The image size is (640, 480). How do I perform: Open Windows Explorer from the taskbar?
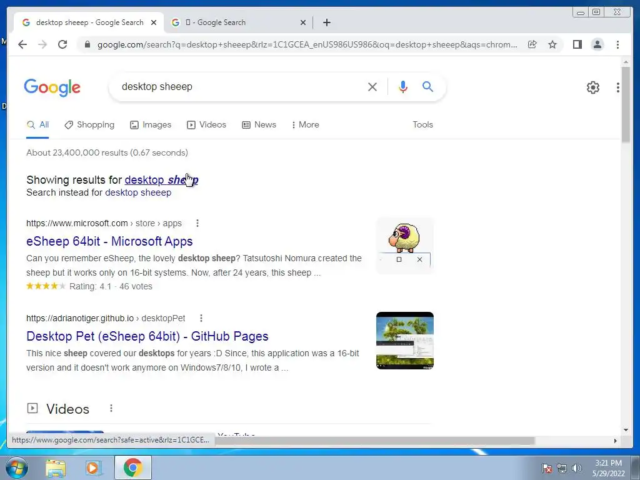(55, 468)
